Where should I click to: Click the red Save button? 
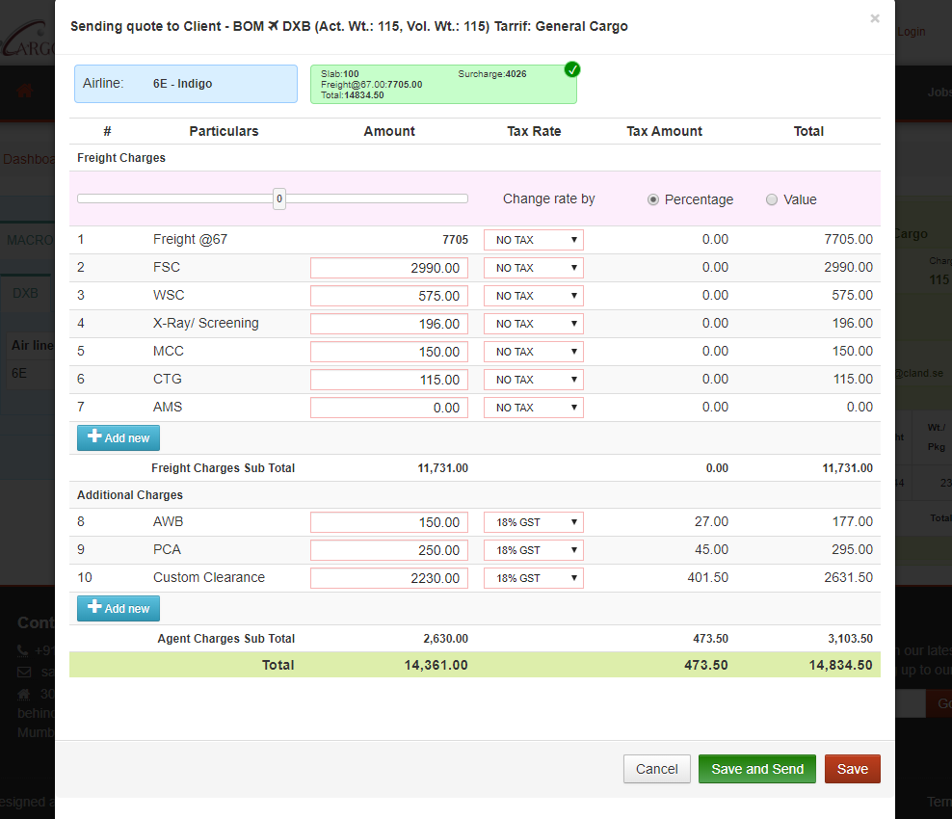(853, 769)
